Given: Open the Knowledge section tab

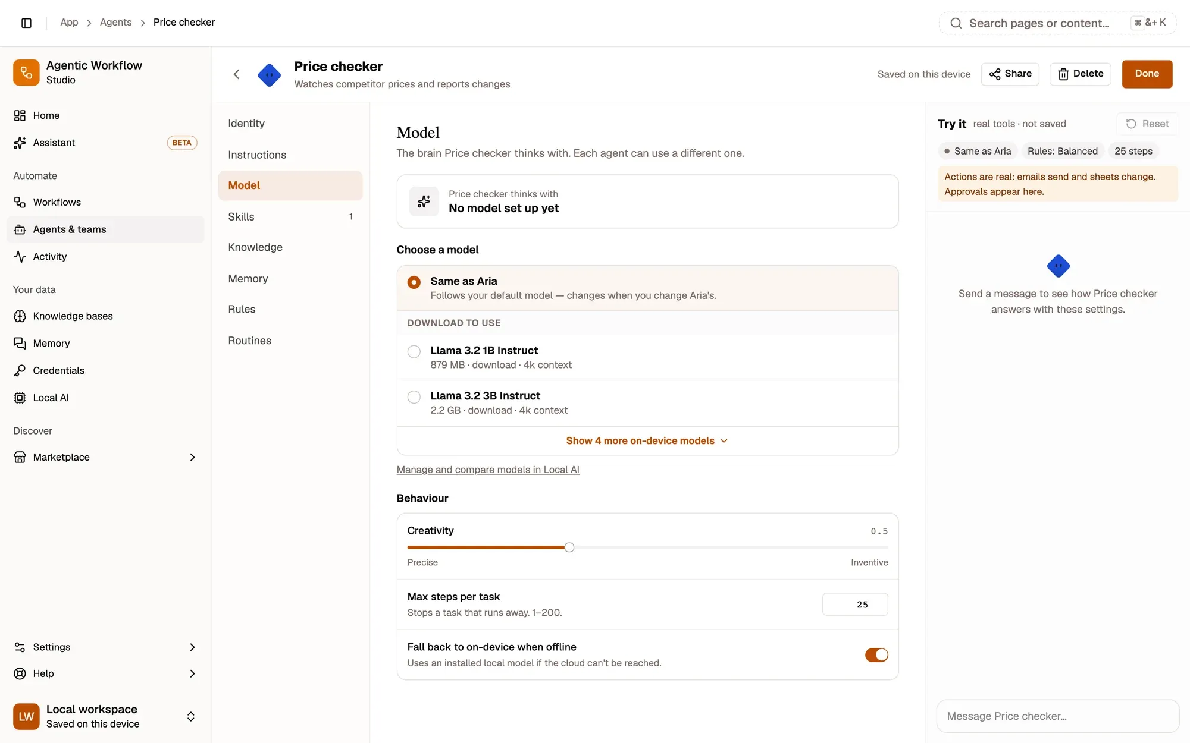Looking at the screenshot, I should (x=290, y=247).
